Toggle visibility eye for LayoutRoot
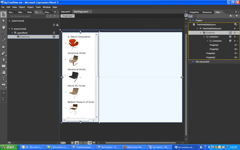The height and width of the screenshot is (150, 240). [54, 33]
